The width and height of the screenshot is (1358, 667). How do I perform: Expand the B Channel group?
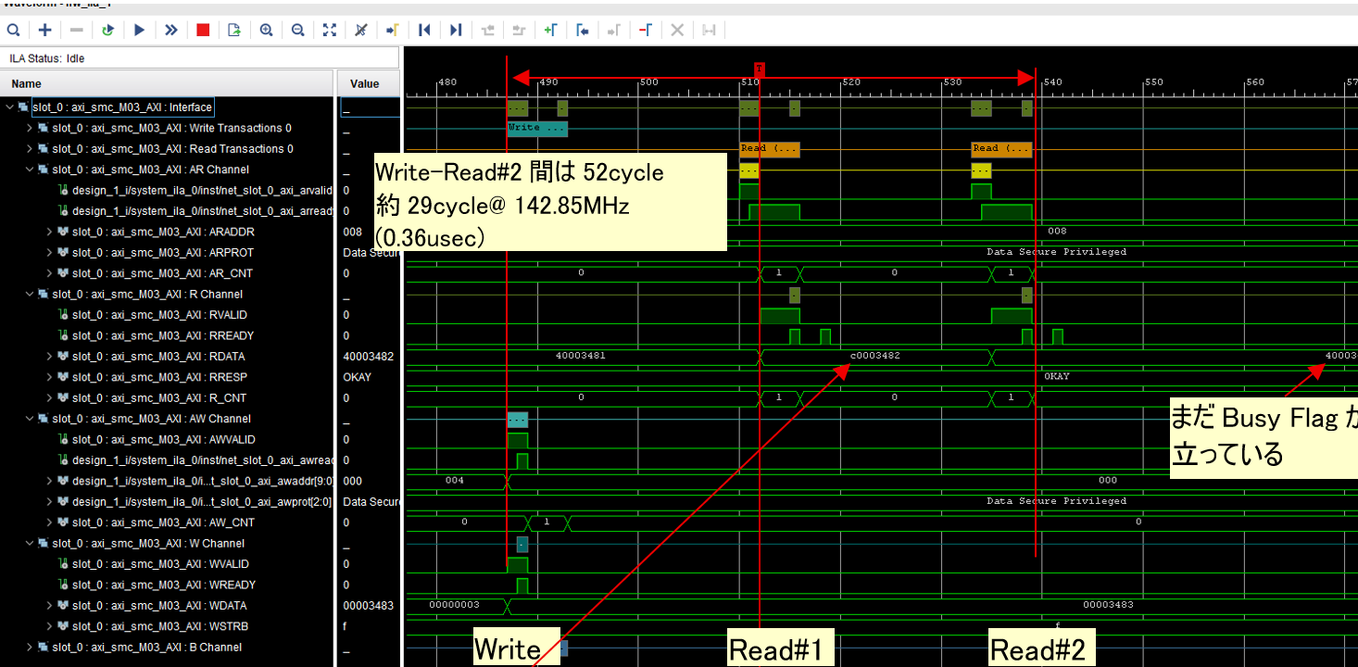click(x=30, y=647)
